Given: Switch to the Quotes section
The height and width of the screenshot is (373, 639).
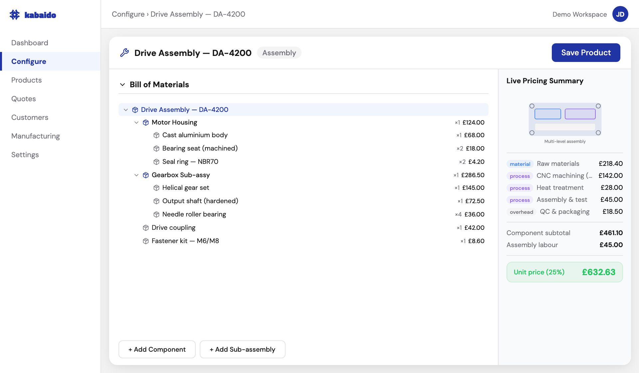Looking at the screenshot, I should point(23,99).
